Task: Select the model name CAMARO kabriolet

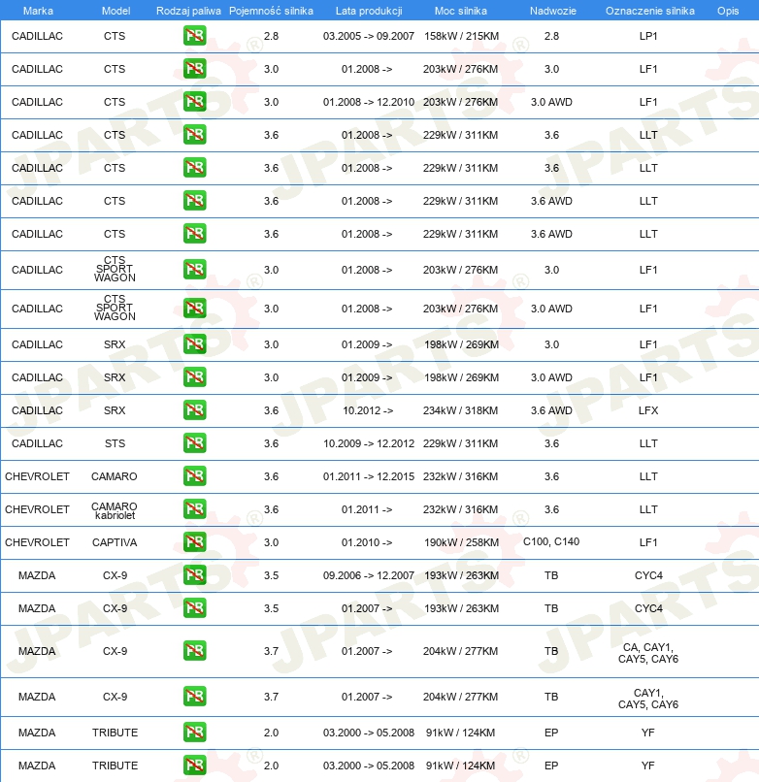Action: [x=115, y=510]
